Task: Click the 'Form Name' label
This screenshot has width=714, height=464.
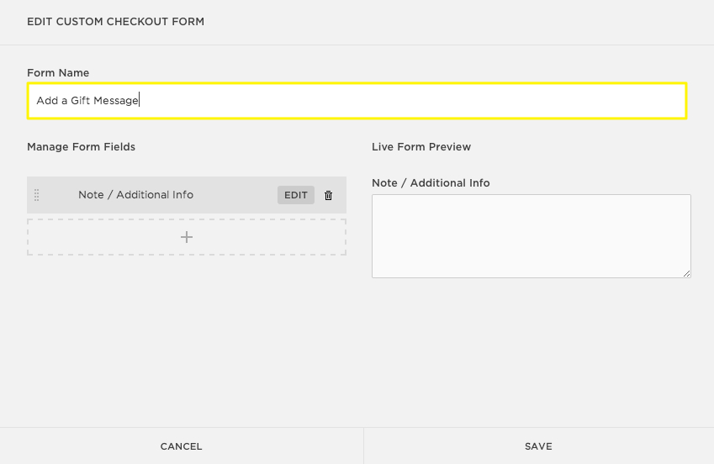Action: click(58, 73)
